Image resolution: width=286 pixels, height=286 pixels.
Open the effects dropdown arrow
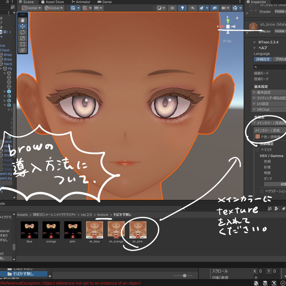(207, 8)
